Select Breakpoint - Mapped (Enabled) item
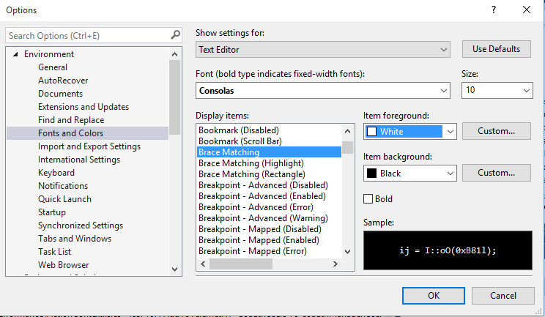 [259, 240]
